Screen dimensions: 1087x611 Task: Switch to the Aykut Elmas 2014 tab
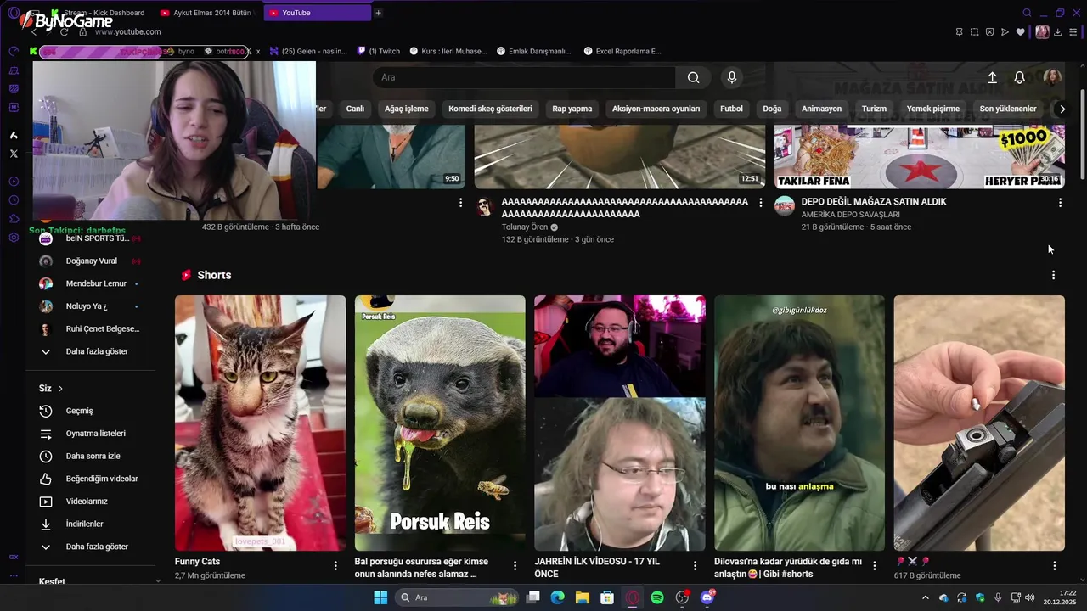click(x=207, y=13)
